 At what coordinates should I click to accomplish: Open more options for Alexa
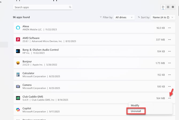pos(169,28)
